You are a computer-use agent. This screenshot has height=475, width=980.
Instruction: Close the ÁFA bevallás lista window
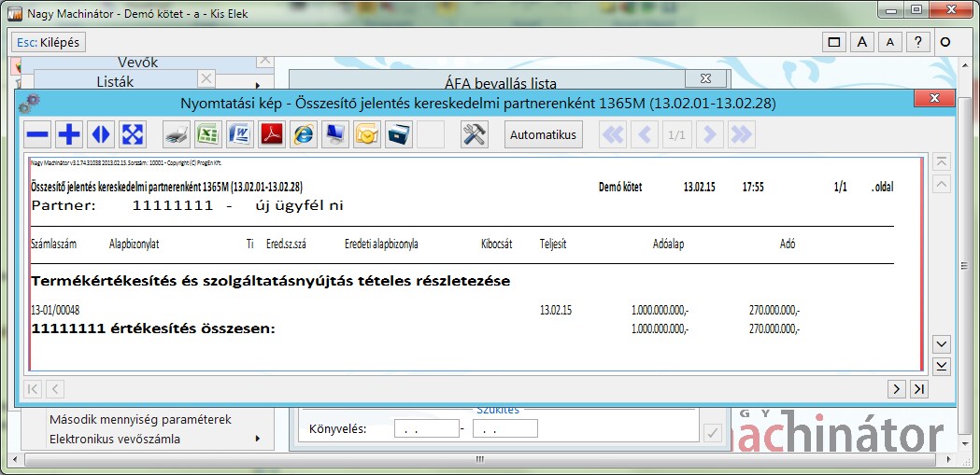[x=707, y=78]
